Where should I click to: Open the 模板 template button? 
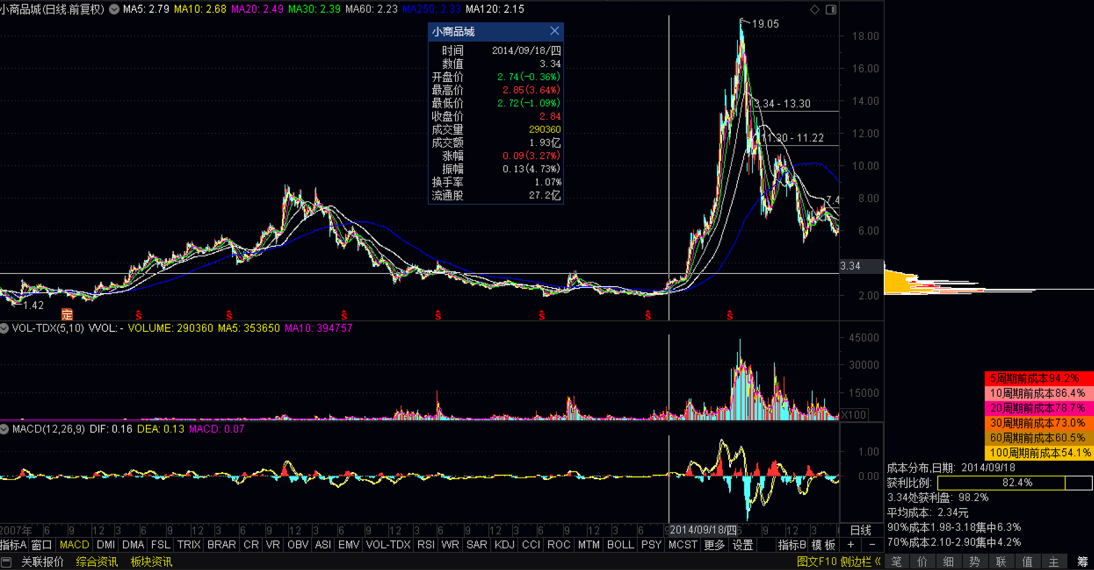click(x=823, y=545)
